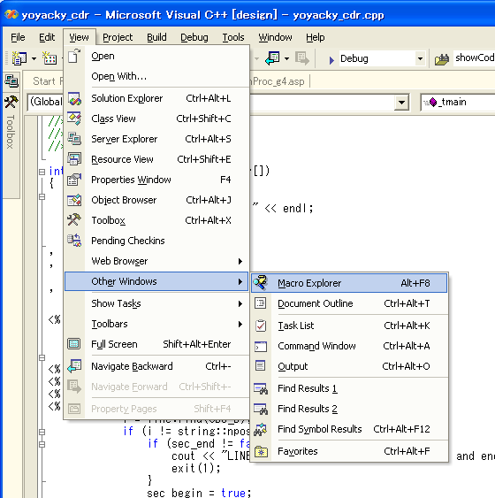Switch to the Start Page tab
Screen dimensions: 495x498
(x=48, y=81)
